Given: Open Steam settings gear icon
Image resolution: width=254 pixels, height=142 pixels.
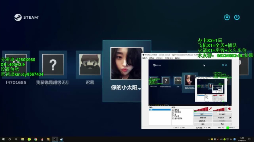Looking at the screenshot, I should pos(227,17).
